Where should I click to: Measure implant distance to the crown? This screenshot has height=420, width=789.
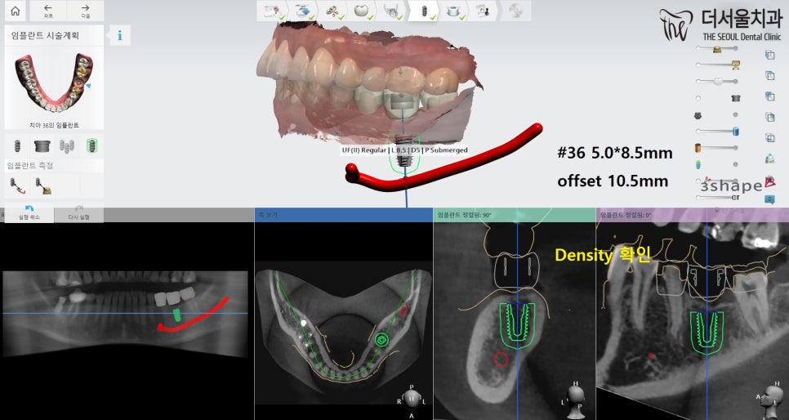click(x=42, y=185)
